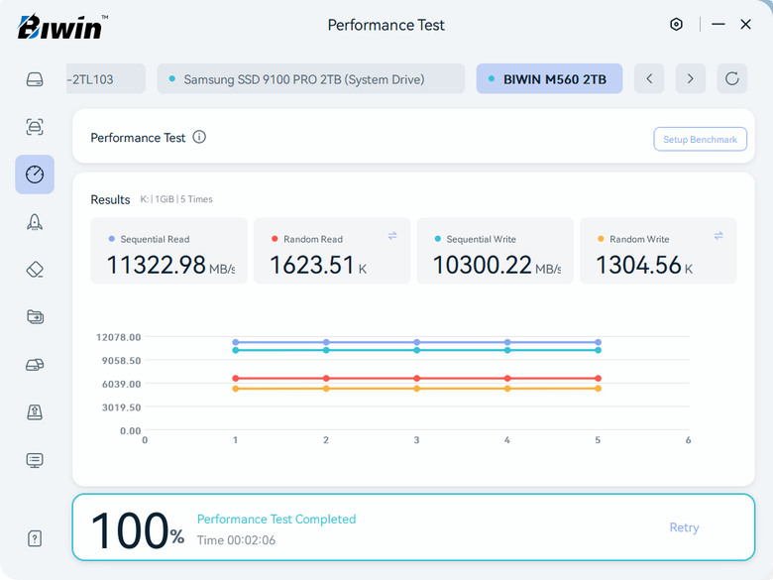Open the system info monitor icon
Viewport: 773px width, 580px height.
(x=35, y=460)
